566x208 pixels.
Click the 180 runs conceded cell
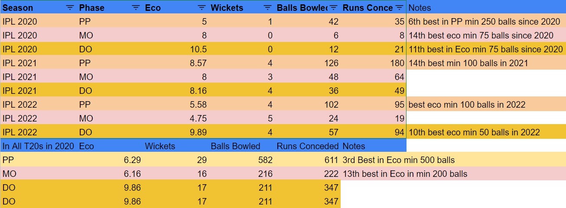pos(373,63)
